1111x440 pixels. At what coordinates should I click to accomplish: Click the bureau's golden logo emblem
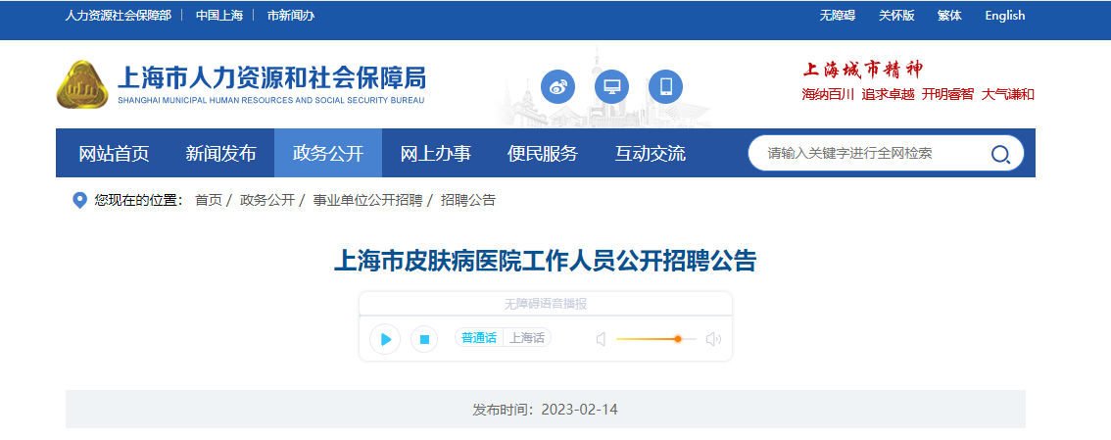82,84
